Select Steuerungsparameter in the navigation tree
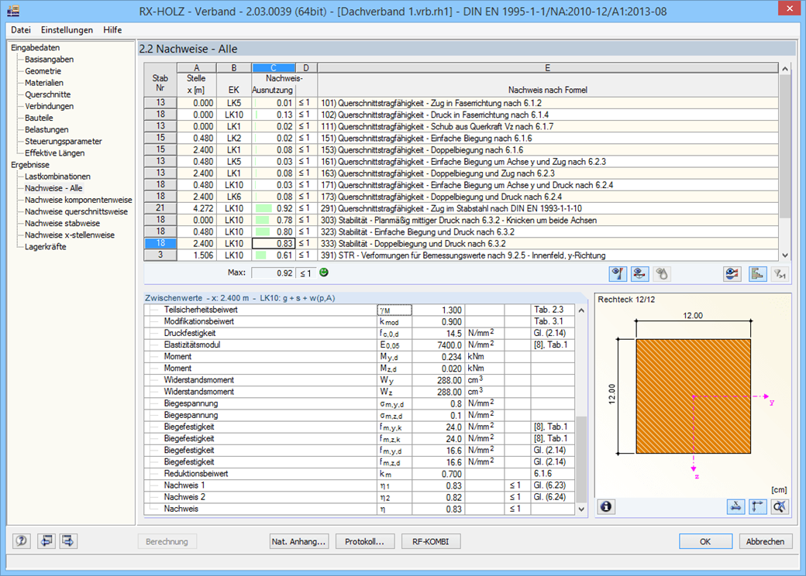This screenshot has width=806, height=576. 64,141
